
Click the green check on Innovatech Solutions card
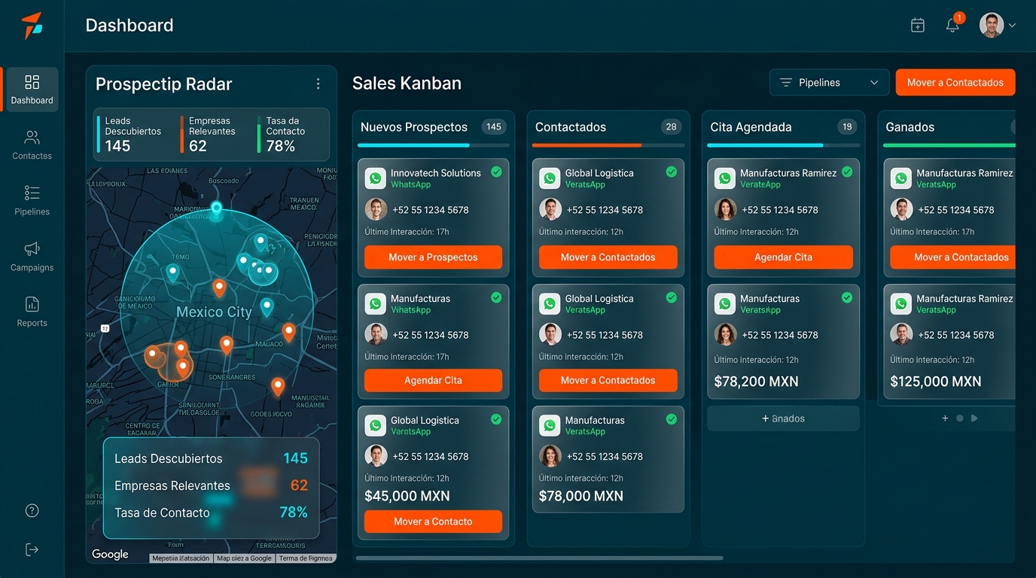(x=496, y=172)
